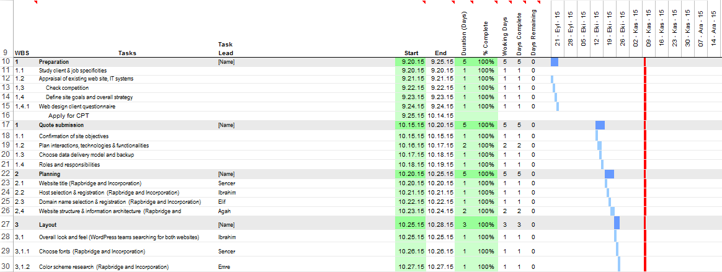
Task: Click the "% Complete" column header
Action: click(486, 38)
